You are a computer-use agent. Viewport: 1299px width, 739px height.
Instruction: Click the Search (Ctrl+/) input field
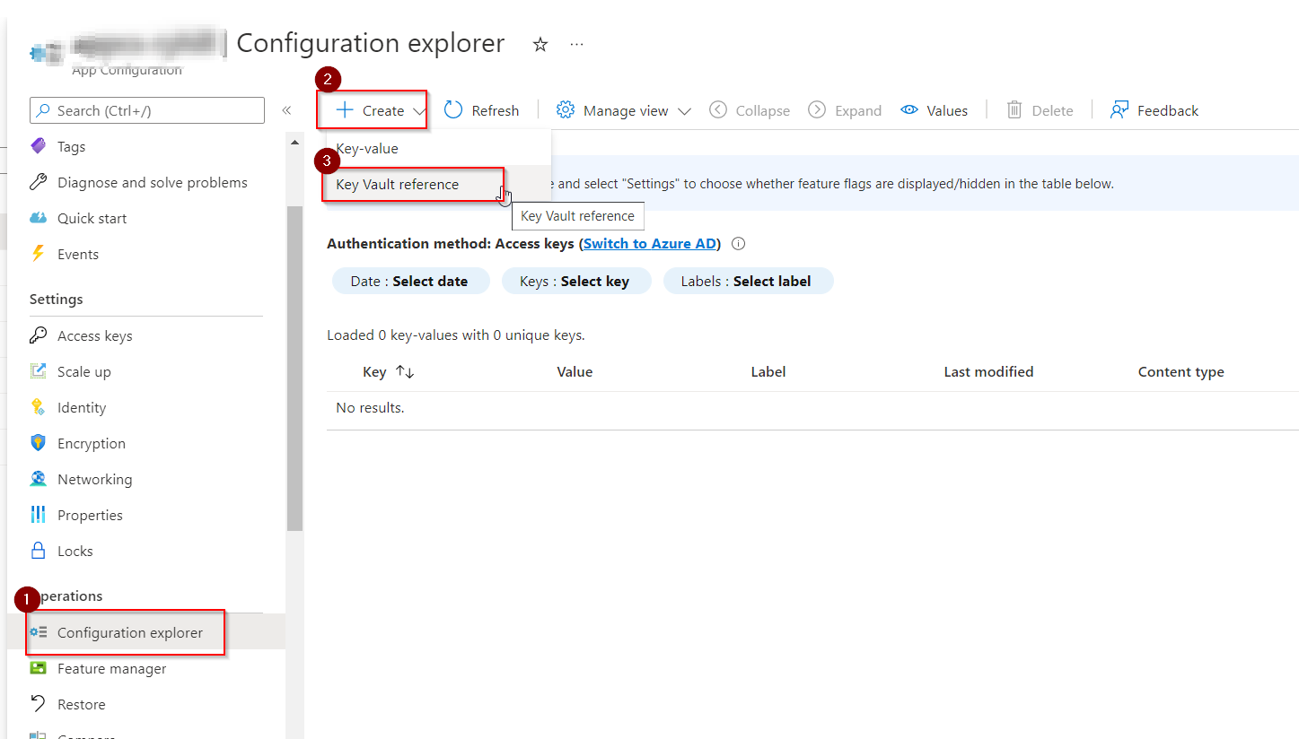pyautogui.click(x=147, y=110)
